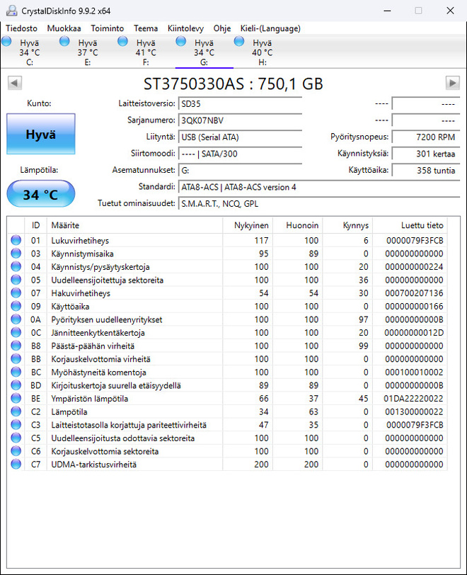Click status icon of Lämpötila C2 row
The height and width of the screenshot is (575, 467).
(x=16, y=411)
